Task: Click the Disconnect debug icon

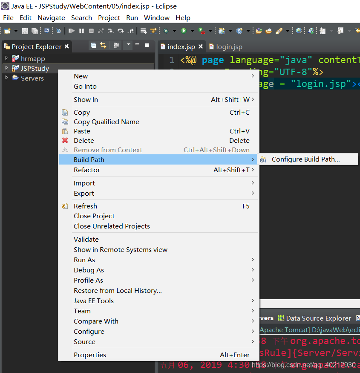Action: (101, 31)
